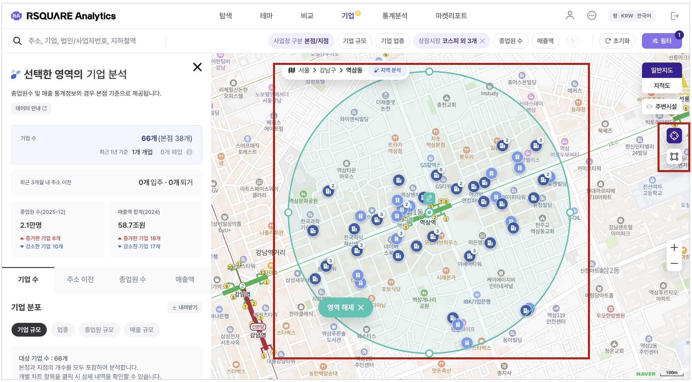Click the green edit pencil marker on map
This screenshot has height=382, width=692.
429,198
